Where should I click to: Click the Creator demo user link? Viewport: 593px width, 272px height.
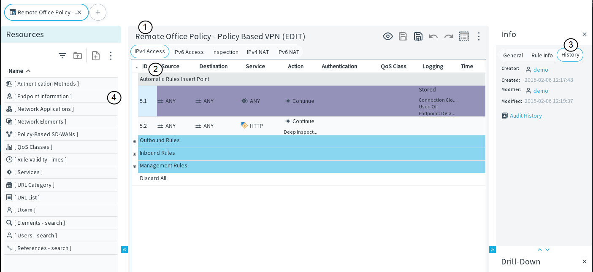[540, 70]
